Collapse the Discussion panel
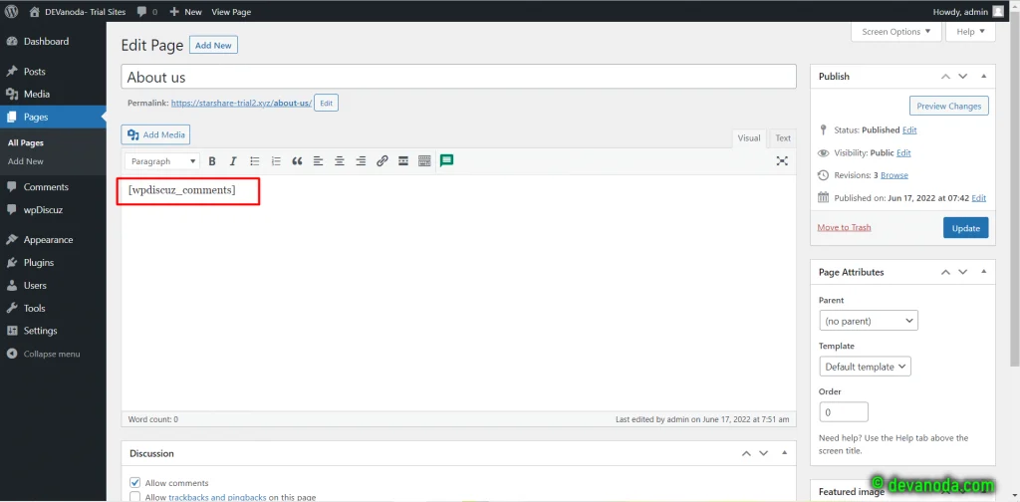The width and height of the screenshot is (1020, 502). coord(785,453)
